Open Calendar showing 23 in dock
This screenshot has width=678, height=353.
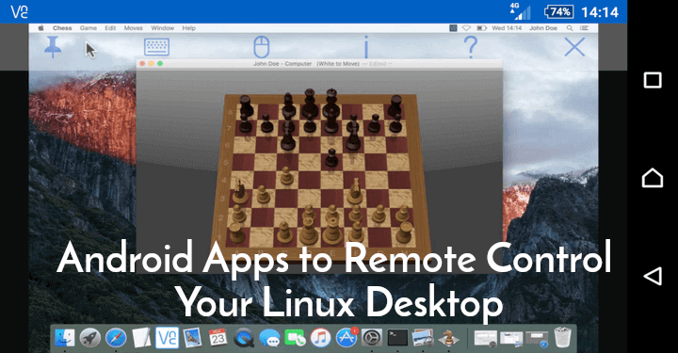[x=218, y=338]
